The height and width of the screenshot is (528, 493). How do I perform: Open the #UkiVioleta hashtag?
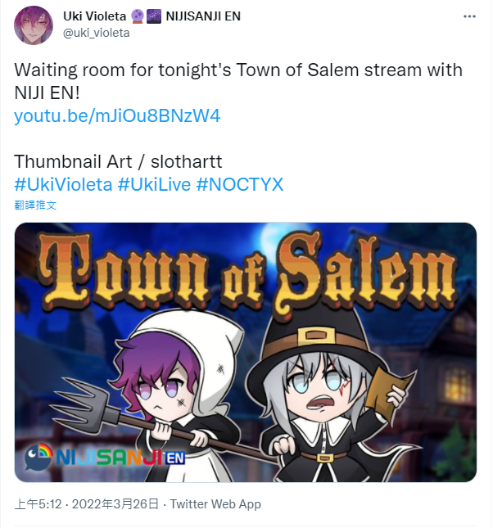[x=63, y=184]
